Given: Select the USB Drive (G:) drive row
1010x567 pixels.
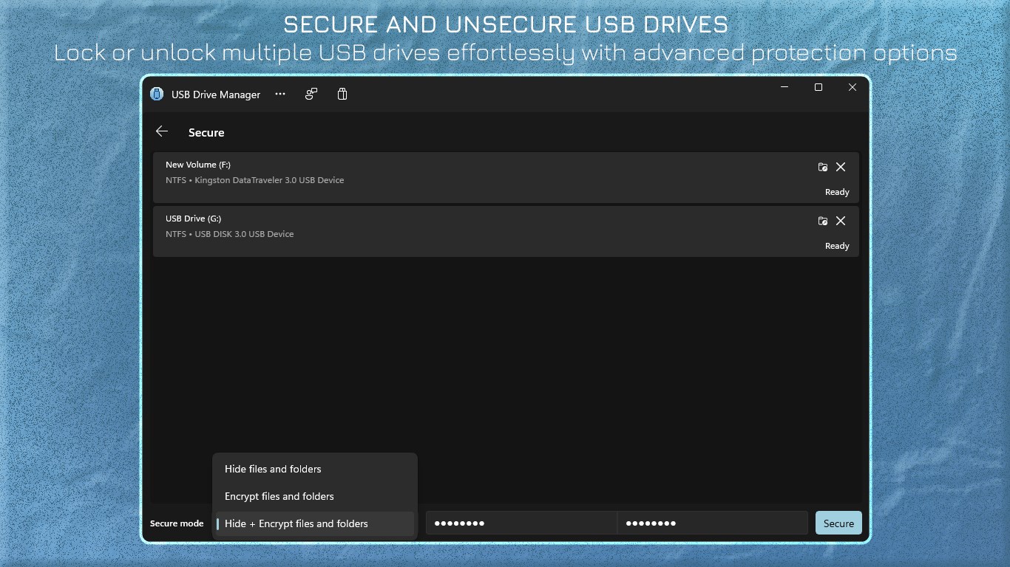Looking at the screenshot, I should tap(506, 231).
